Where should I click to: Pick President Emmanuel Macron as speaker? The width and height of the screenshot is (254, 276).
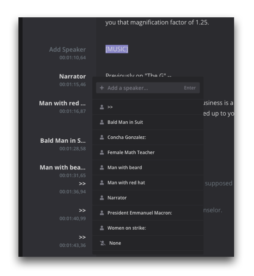[148, 213]
